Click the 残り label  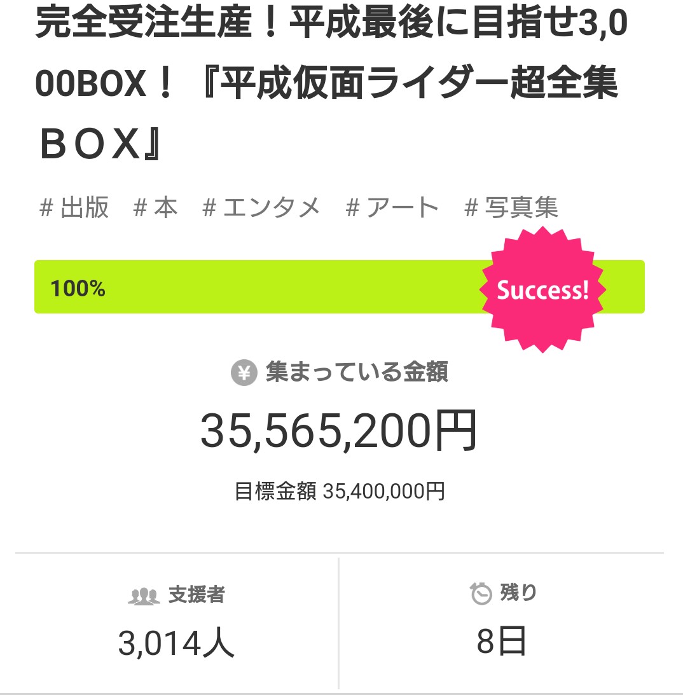tap(518, 593)
